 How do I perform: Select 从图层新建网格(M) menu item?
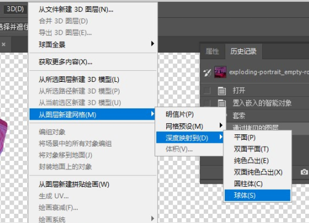point(92,115)
